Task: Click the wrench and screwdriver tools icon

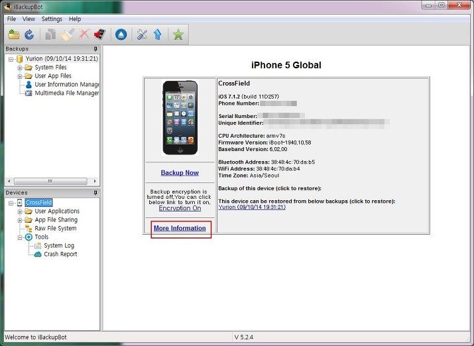Action: click(142, 34)
